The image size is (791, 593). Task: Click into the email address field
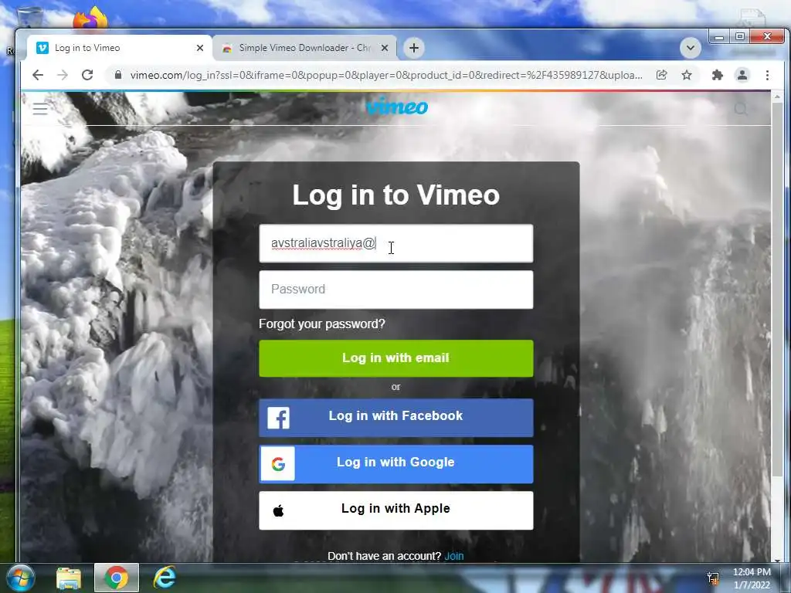click(x=396, y=243)
